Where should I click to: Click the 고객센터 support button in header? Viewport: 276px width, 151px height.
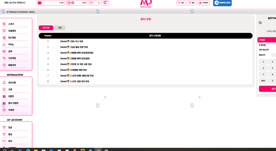point(203,3)
